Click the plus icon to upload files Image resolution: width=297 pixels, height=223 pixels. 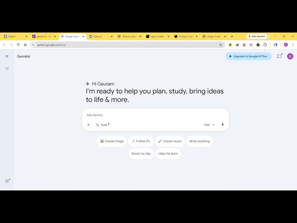[88, 125]
